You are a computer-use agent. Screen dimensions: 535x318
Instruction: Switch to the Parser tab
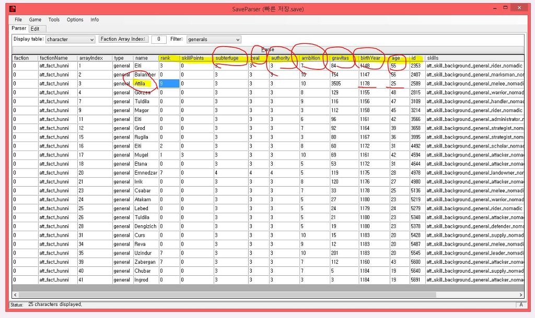(x=19, y=28)
